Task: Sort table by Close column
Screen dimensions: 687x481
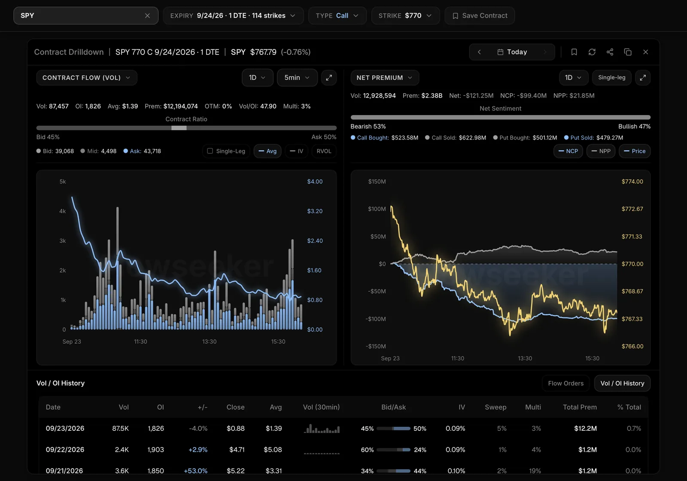Action: (x=235, y=407)
